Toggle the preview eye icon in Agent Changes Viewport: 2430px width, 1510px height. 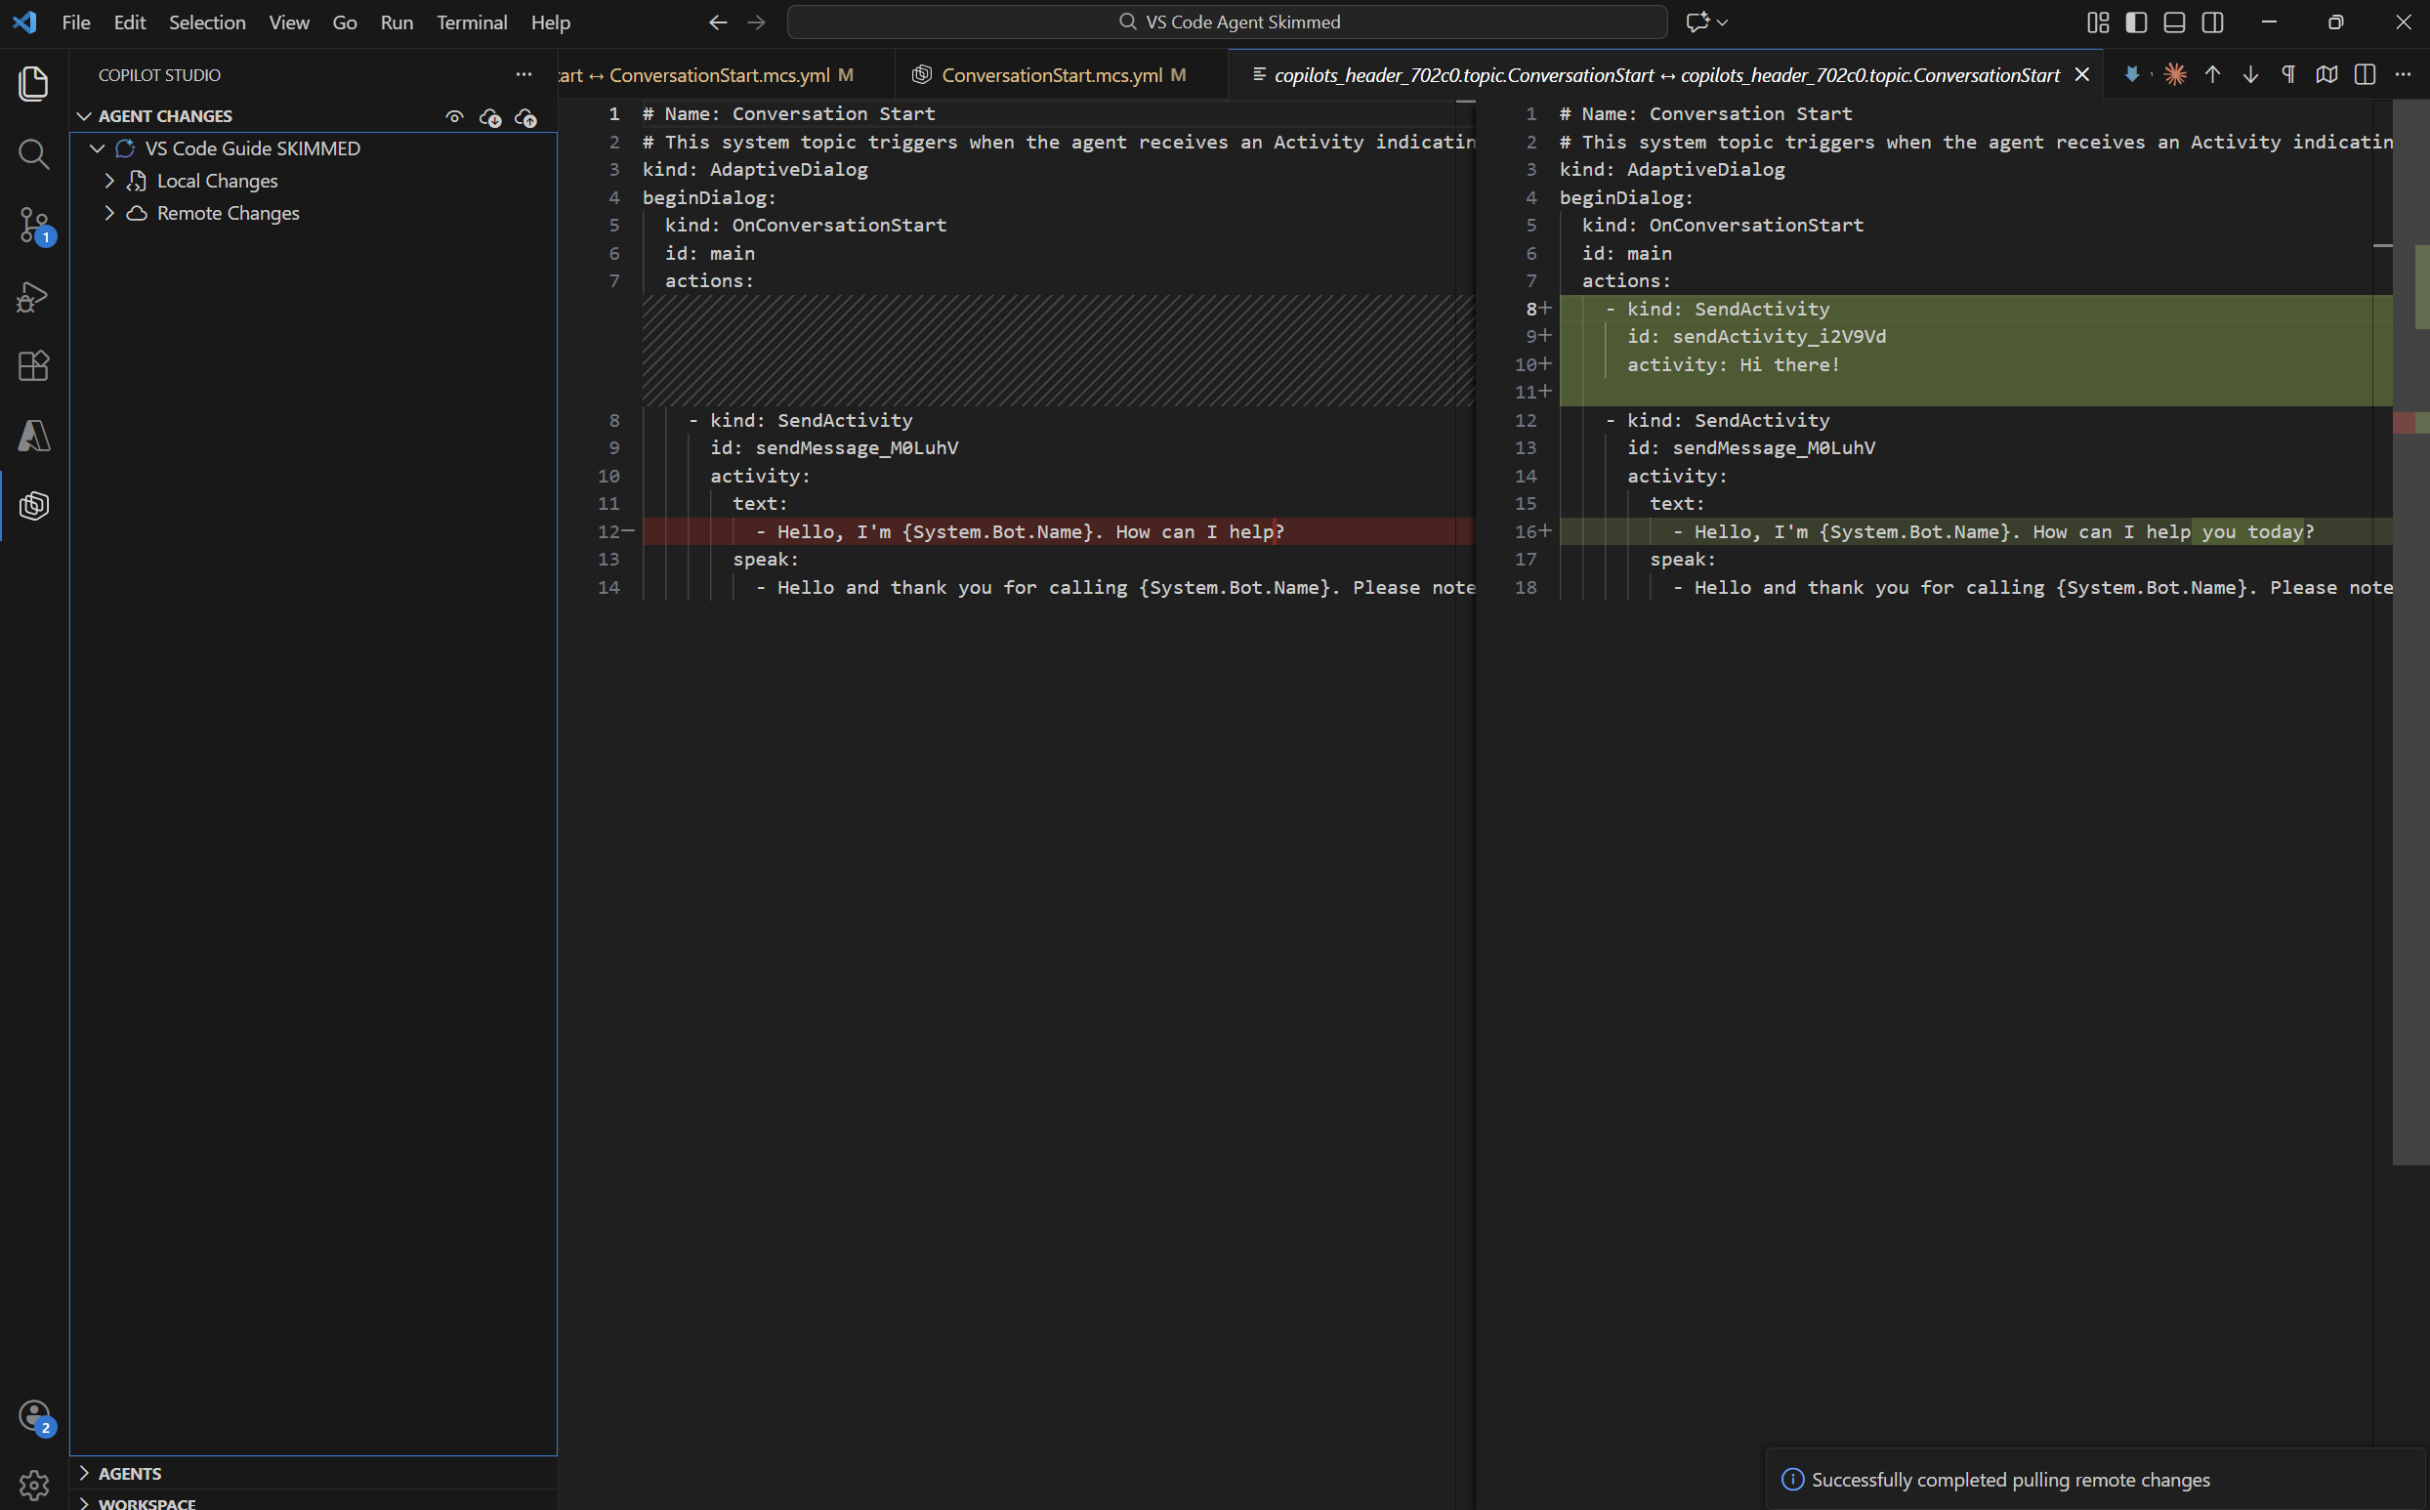pyautogui.click(x=454, y=116)
